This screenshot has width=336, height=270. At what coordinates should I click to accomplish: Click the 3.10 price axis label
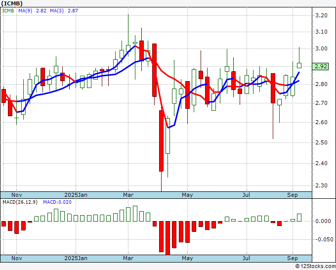click(321, 32)
